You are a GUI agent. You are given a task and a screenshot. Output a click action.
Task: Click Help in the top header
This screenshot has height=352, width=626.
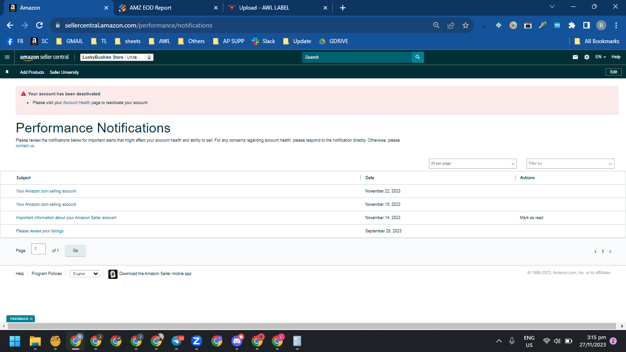point(616,57)
